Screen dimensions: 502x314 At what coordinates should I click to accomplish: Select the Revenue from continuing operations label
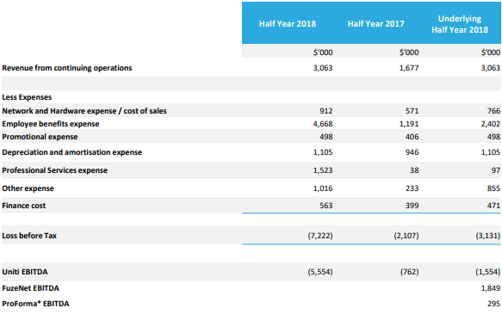click(x=67, y=68)
